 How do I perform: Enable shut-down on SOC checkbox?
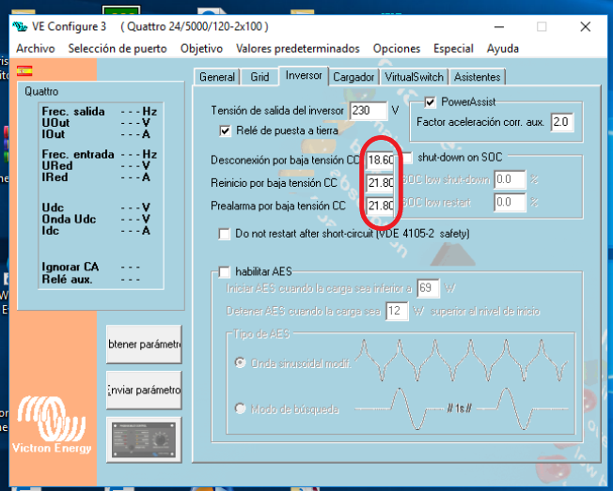coord(407,158)
